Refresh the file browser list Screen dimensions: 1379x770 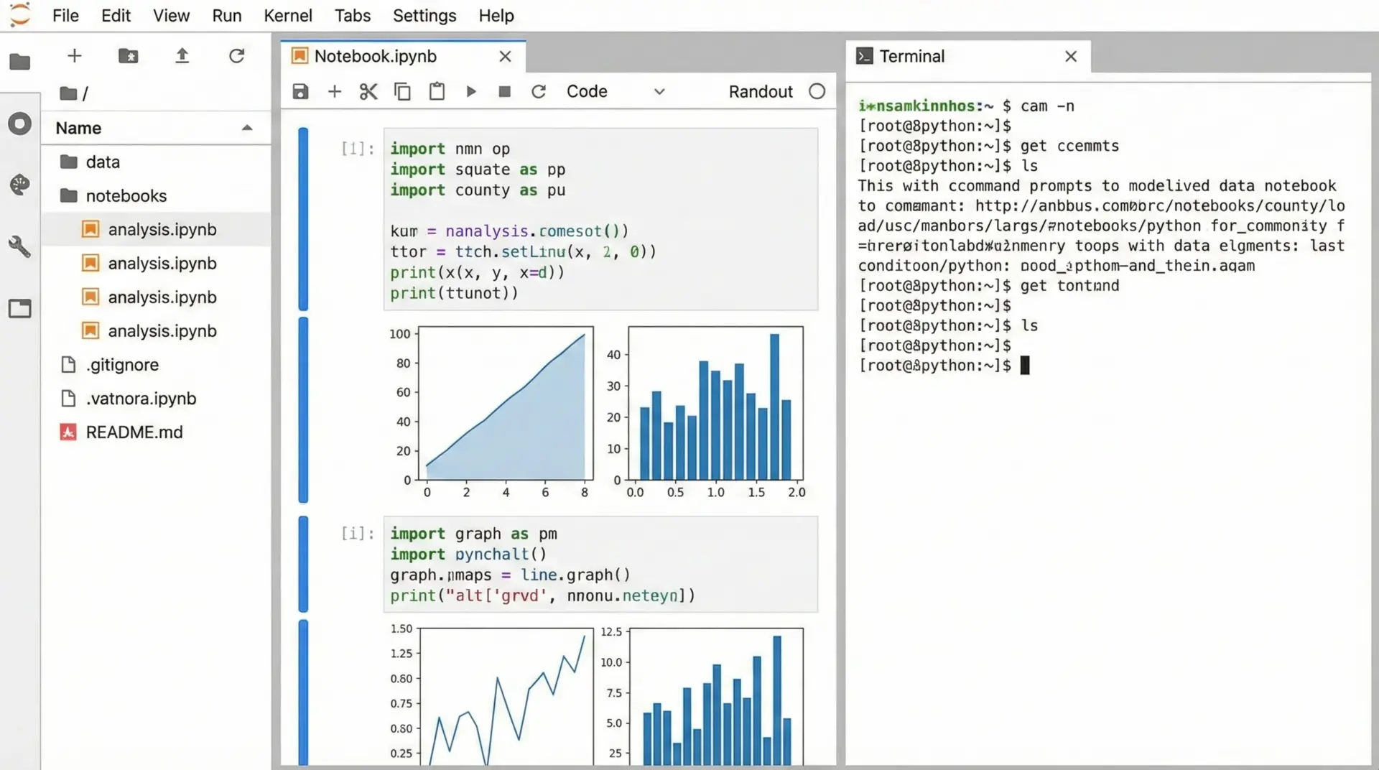236,56
